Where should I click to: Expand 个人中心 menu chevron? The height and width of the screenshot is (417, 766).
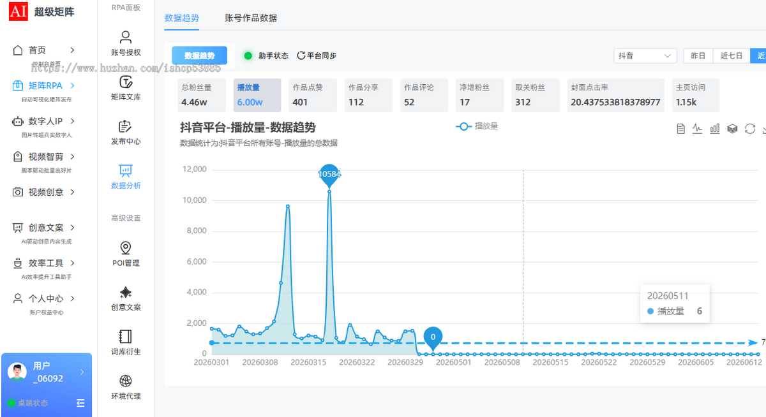72,298
